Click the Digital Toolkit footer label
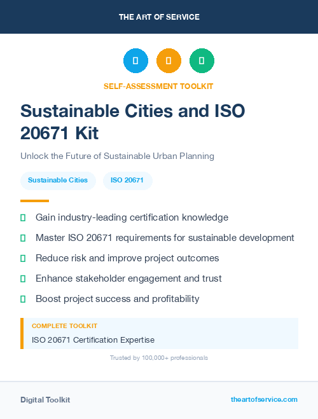Image resolution: width=318 pixels, height=419 pixels. coord(45,400)
